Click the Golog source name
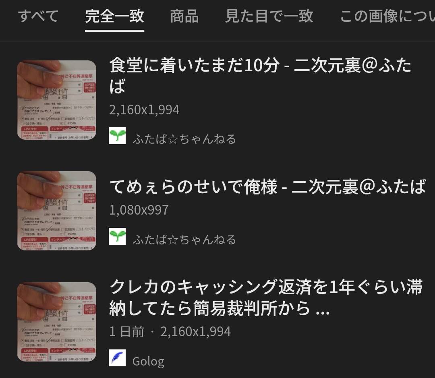 pyautogui.click(x=148, y=361)
